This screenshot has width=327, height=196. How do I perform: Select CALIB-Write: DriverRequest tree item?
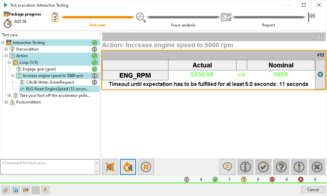click(50, 82)
